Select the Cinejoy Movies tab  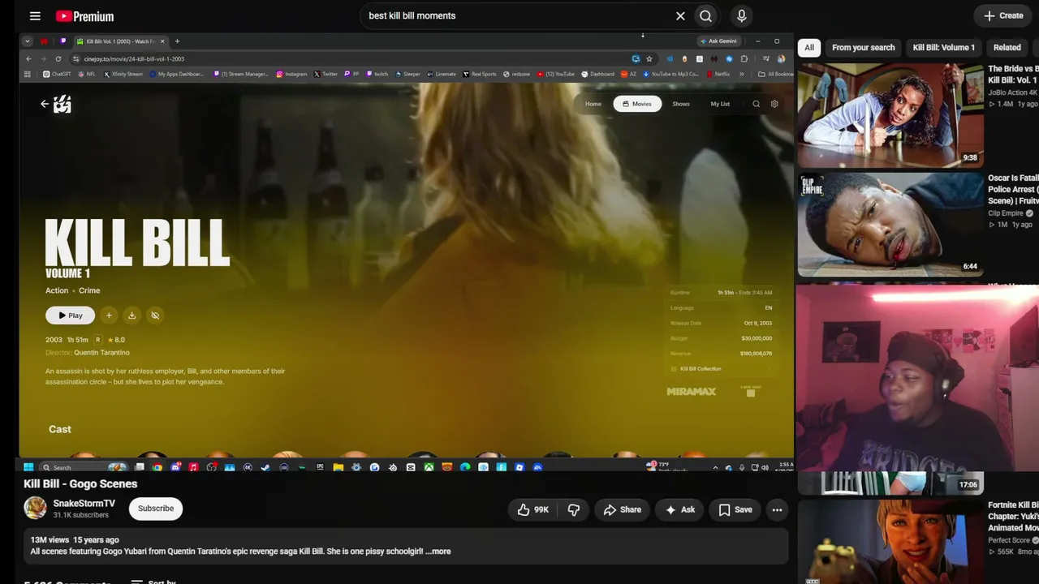click(637, 104)
